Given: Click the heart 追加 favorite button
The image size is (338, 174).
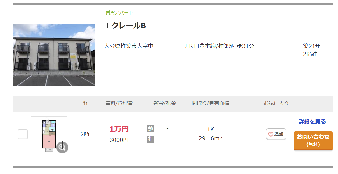Looking at the screenshot, I should point(276,134).
